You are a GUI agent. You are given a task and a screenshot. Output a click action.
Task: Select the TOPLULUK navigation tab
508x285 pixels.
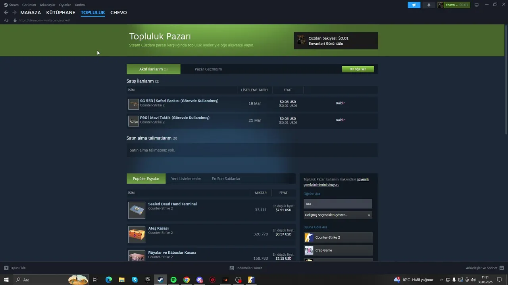coord(93,13)
